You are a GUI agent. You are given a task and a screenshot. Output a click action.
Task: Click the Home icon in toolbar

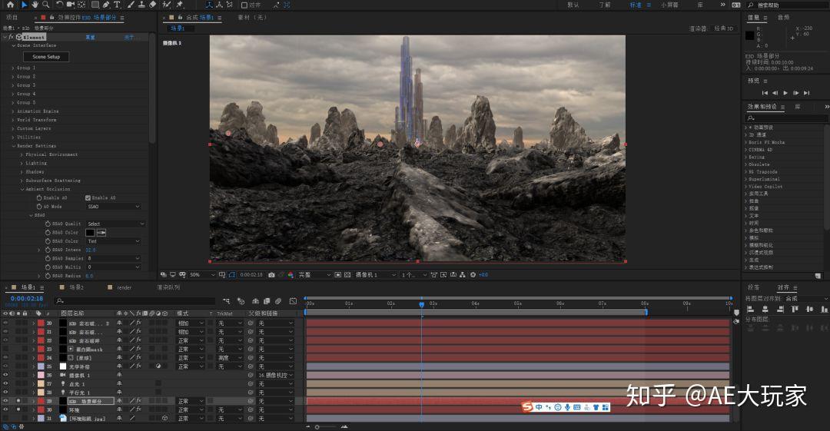click(x=11, y=5)
